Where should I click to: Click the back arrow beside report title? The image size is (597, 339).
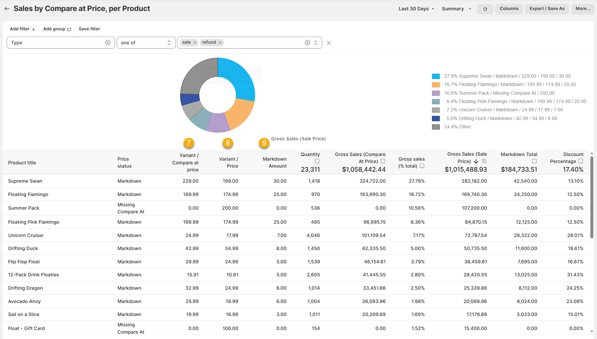point(7,9)
